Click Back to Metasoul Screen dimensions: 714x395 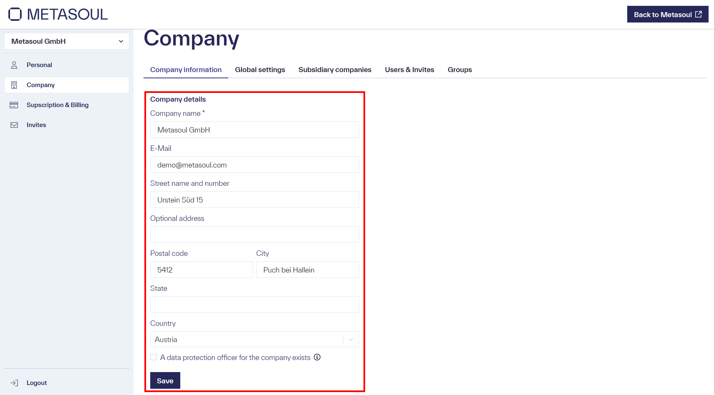click(x=663, y=14)
